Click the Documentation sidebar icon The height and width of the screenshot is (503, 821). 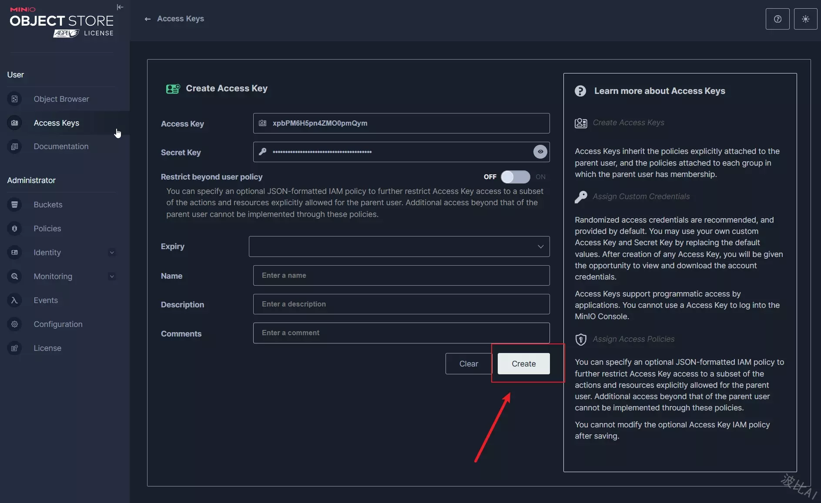click(x=15, y=147)
